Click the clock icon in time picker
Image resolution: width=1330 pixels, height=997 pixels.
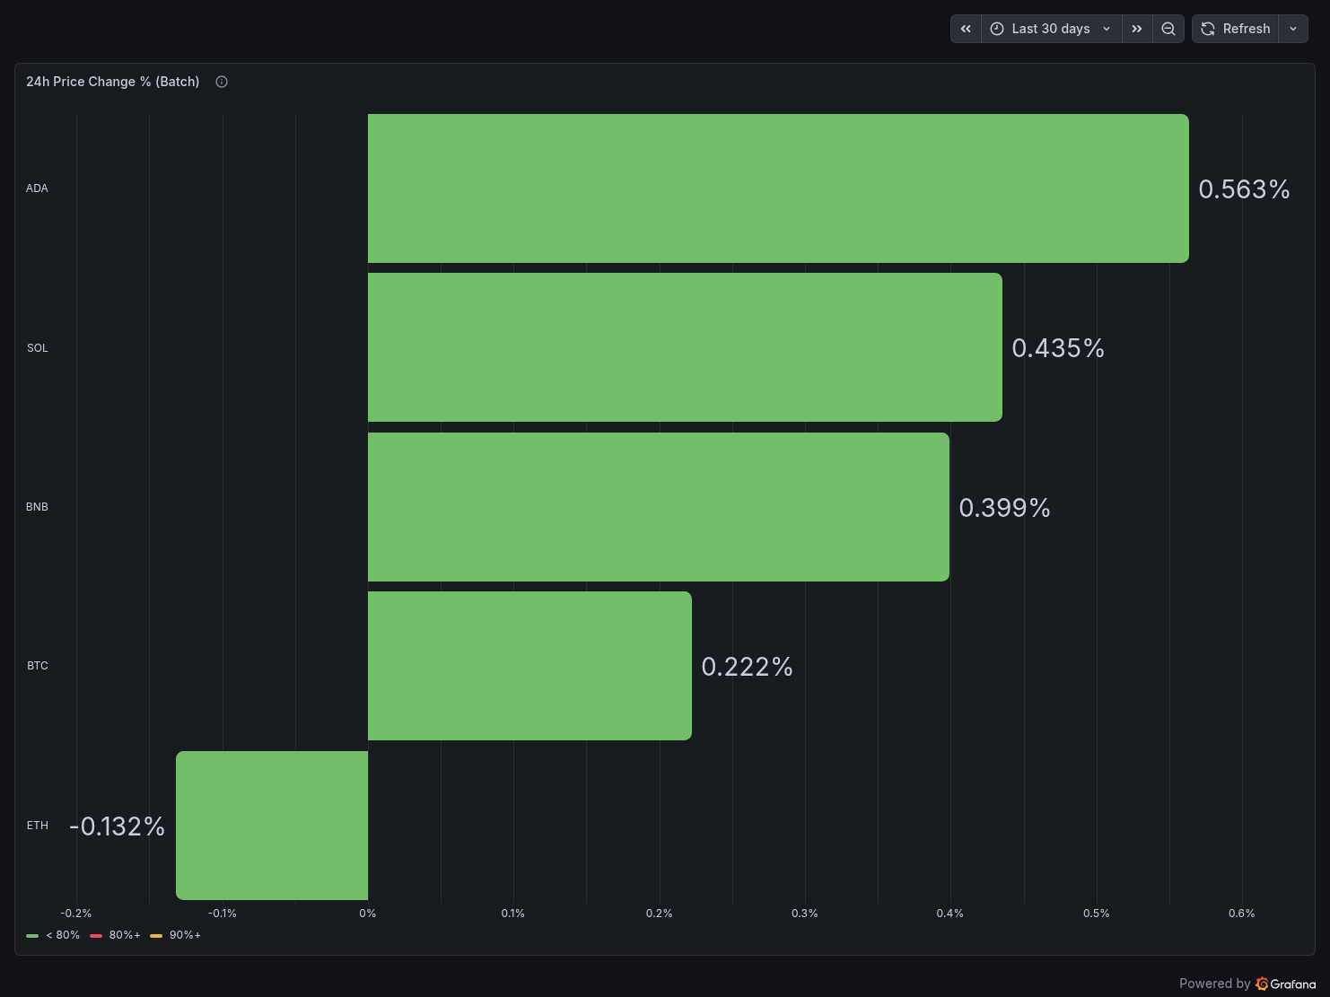pos(997,29)
